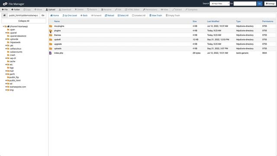Image resolution: width=277 pixels, height=156 pixels.
Task: Click the View toolbar button
Action: click(164, 10)
